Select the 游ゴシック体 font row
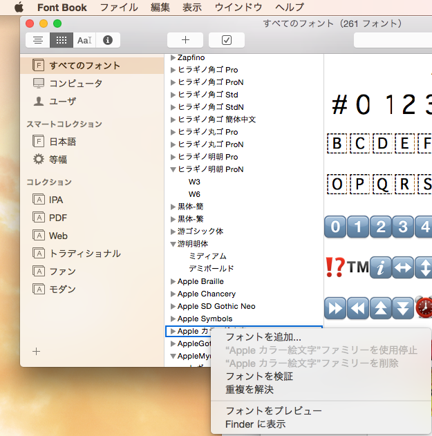Screen dimensions: 432x436 244,231
